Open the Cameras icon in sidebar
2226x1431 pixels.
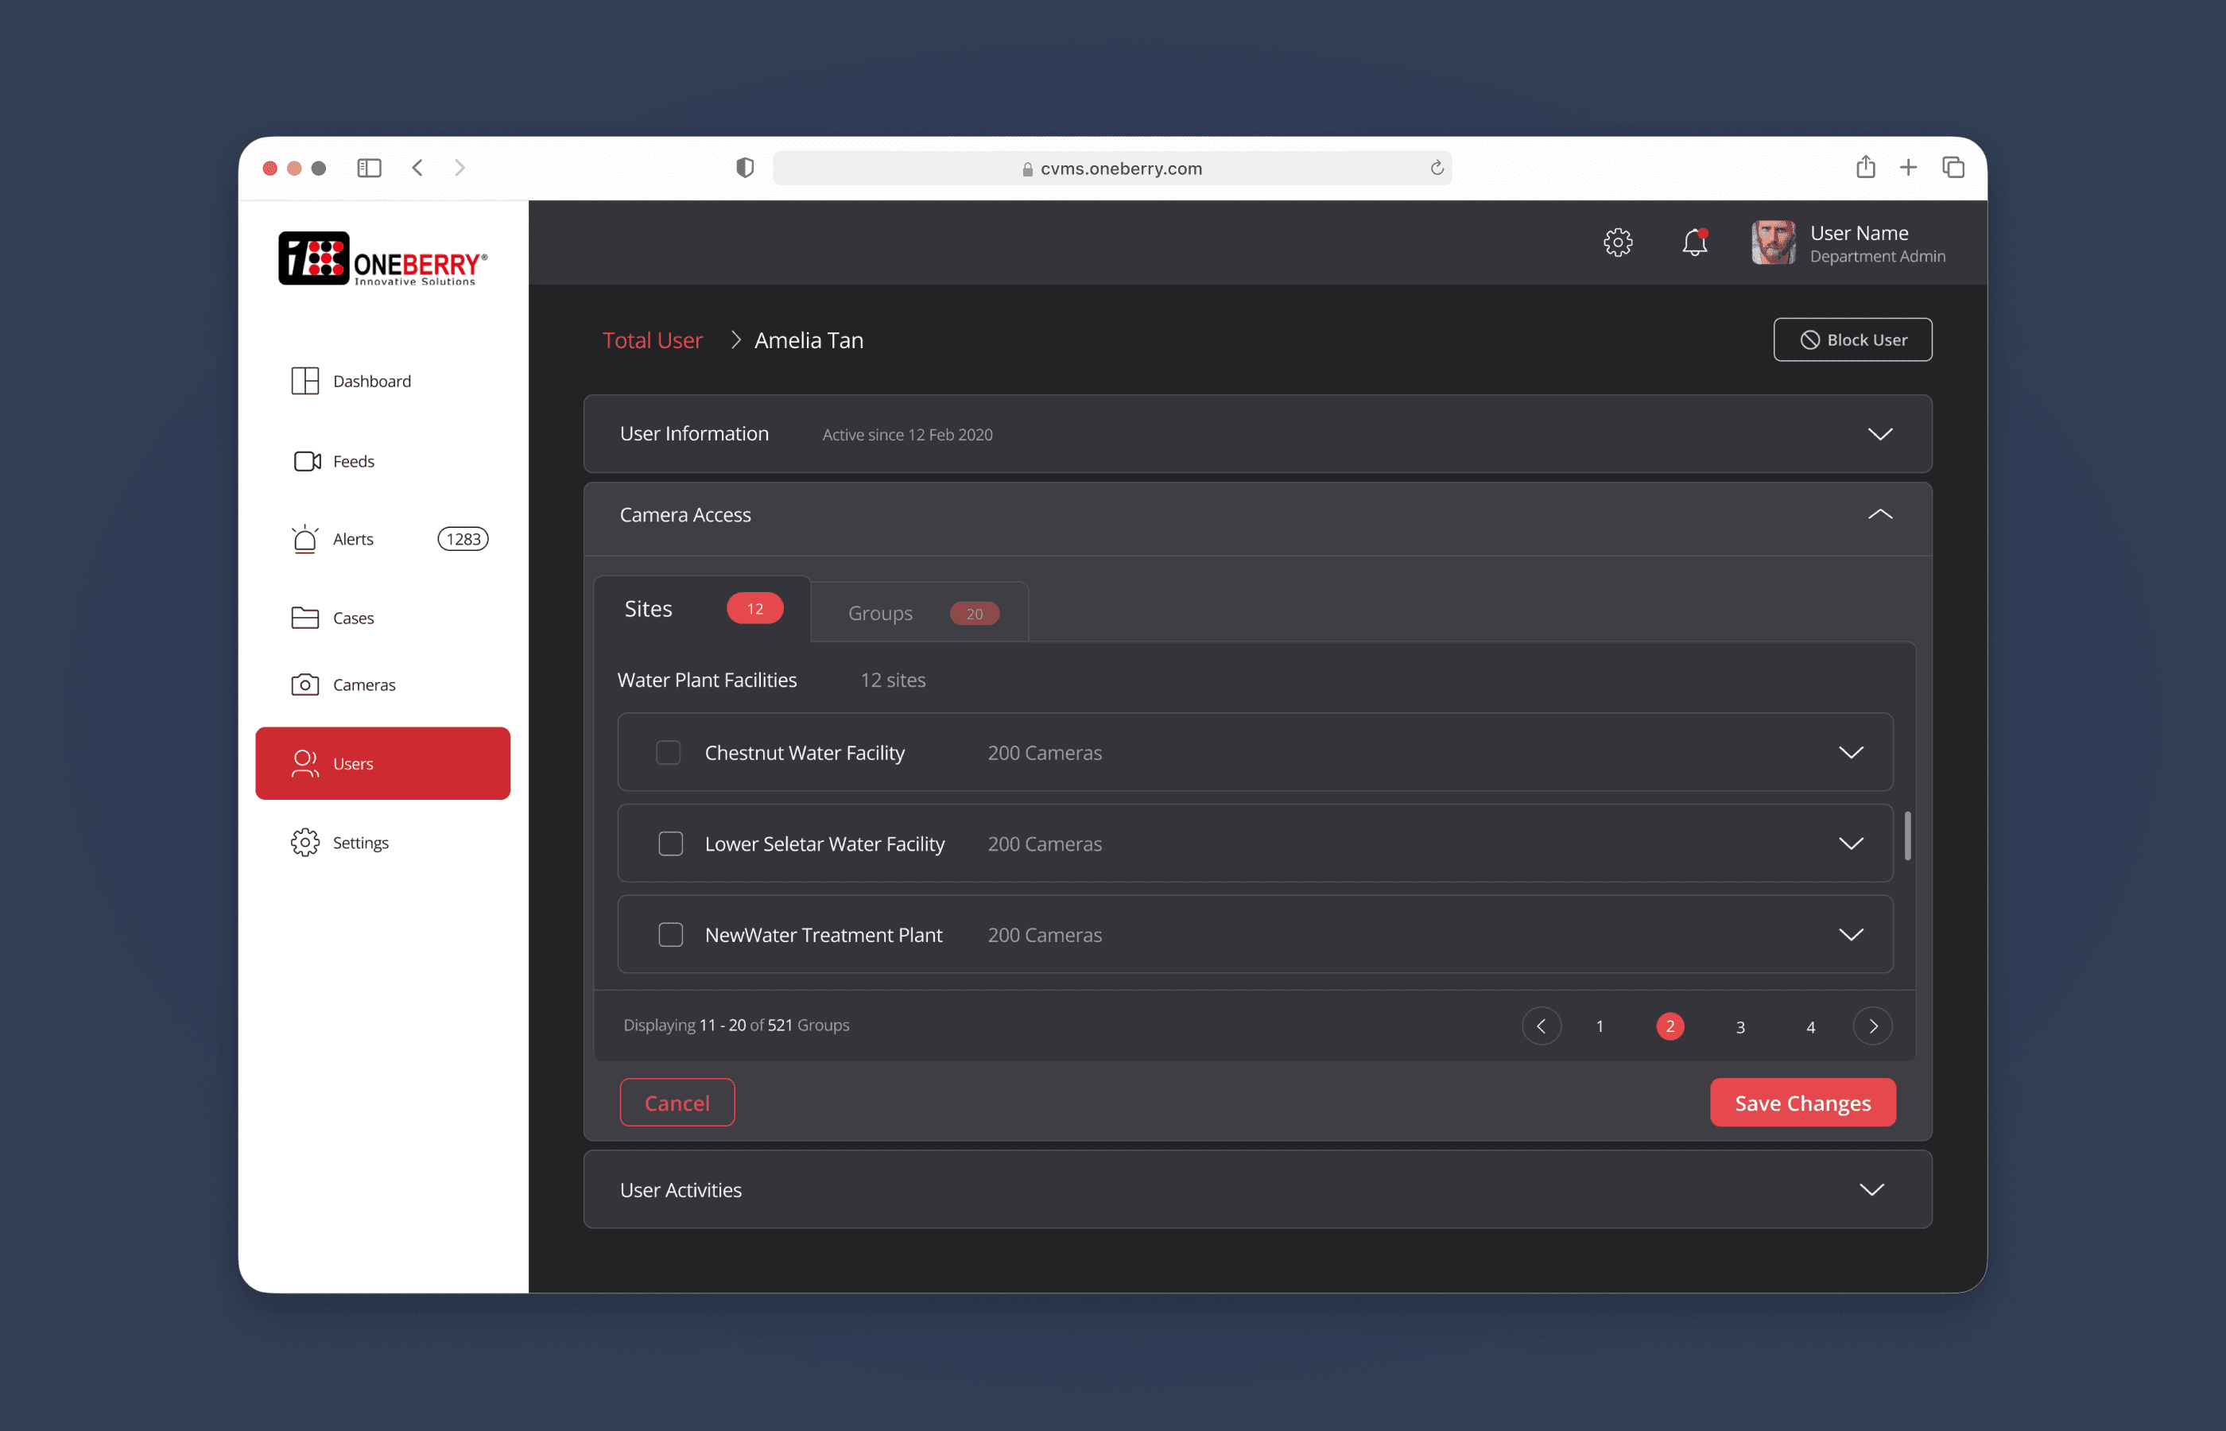click(304, 684)
